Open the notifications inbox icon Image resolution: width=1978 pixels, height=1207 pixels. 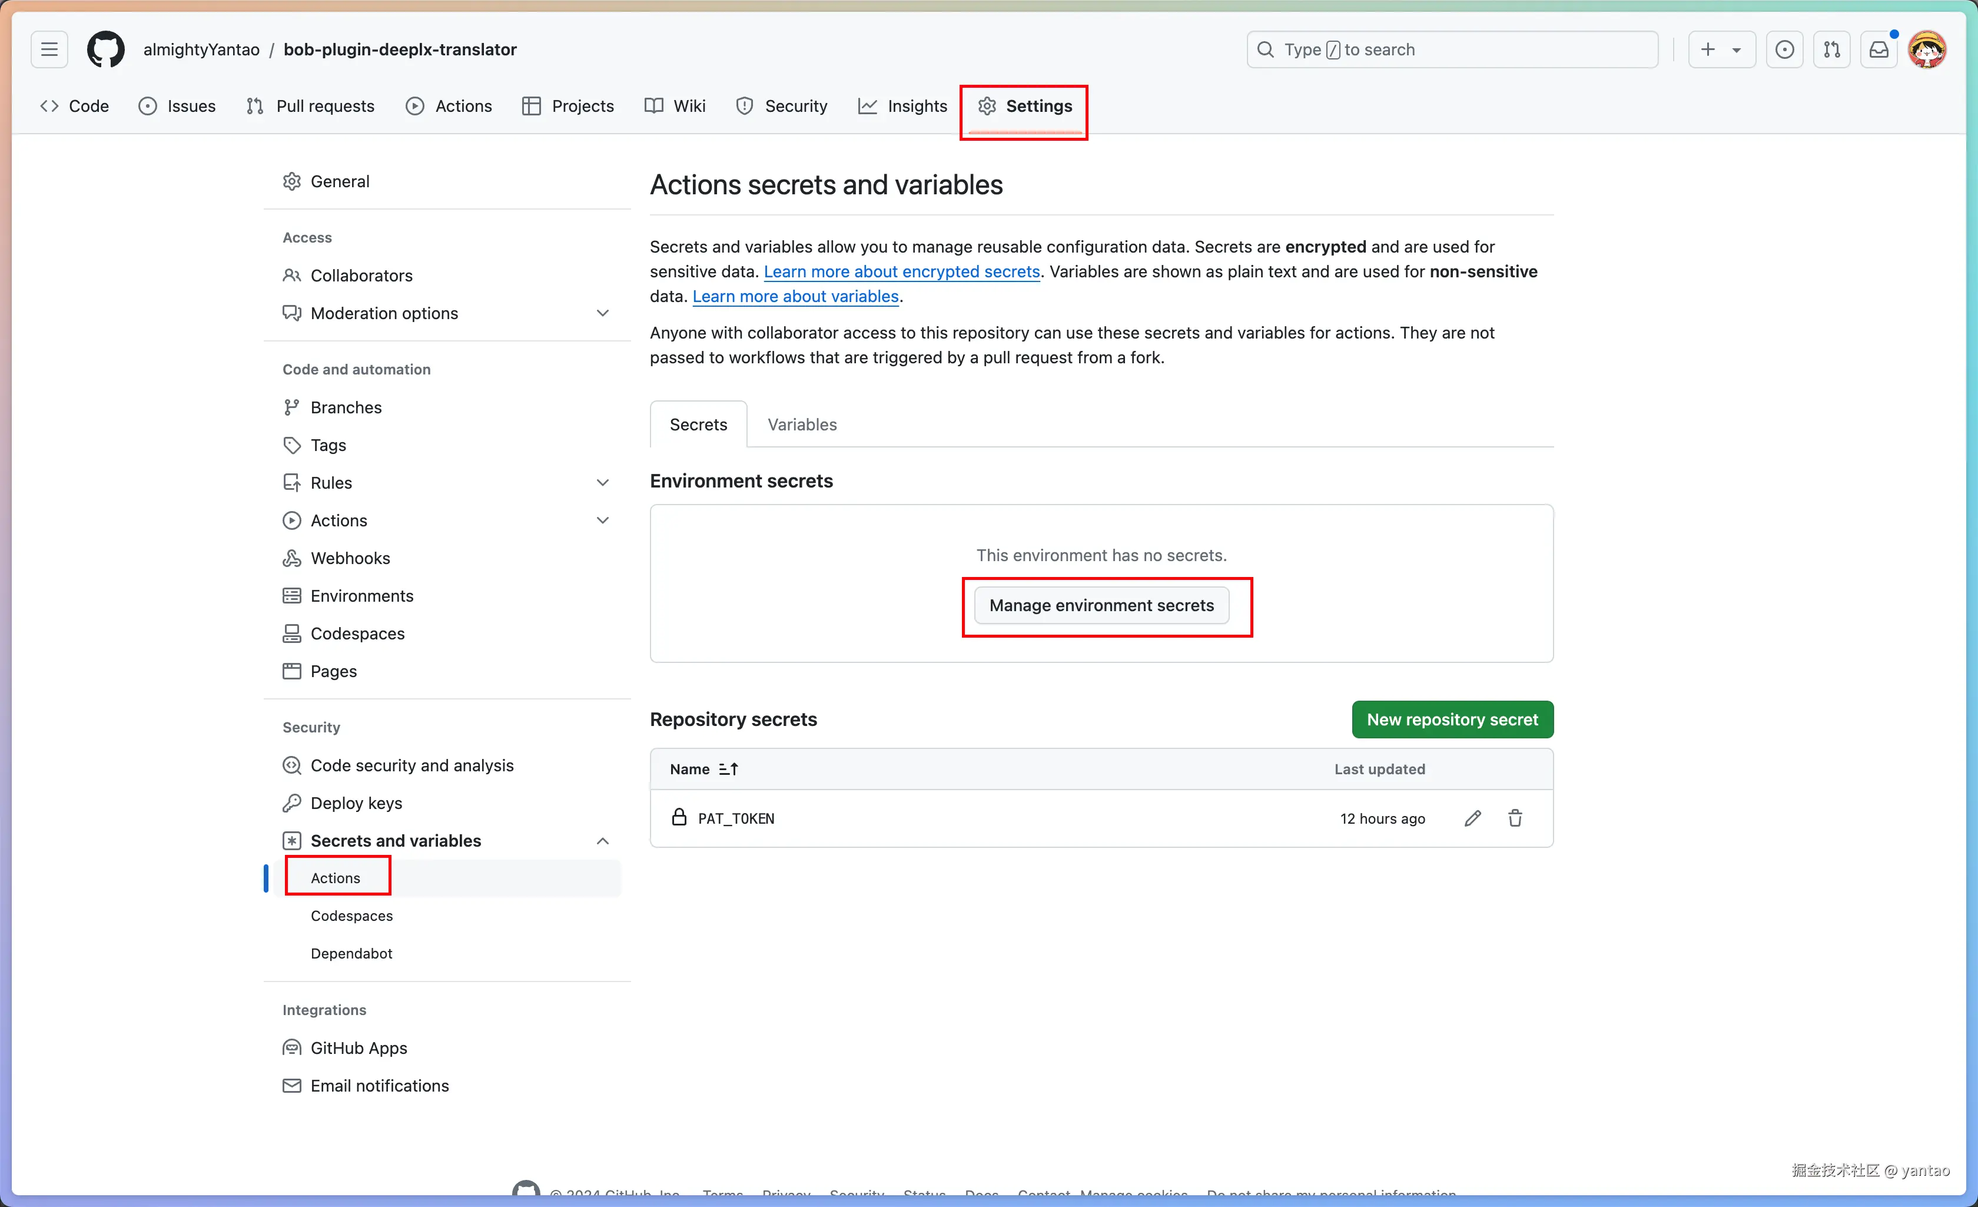(1879, 50)
